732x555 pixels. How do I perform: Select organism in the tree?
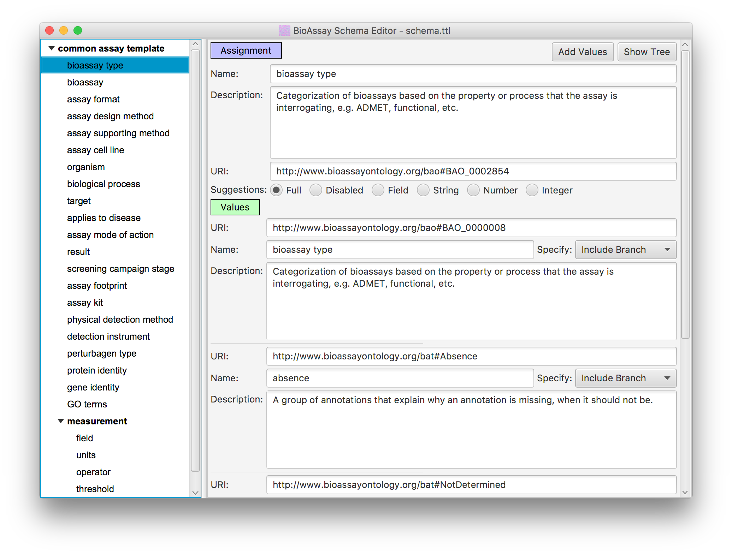116,167
